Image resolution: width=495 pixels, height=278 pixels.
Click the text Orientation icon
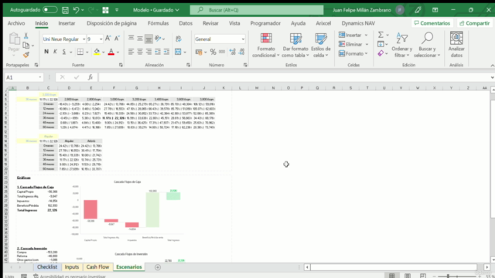coord(158,39)
